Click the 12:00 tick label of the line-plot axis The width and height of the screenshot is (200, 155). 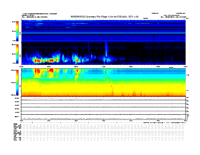[x=104, y=121]
